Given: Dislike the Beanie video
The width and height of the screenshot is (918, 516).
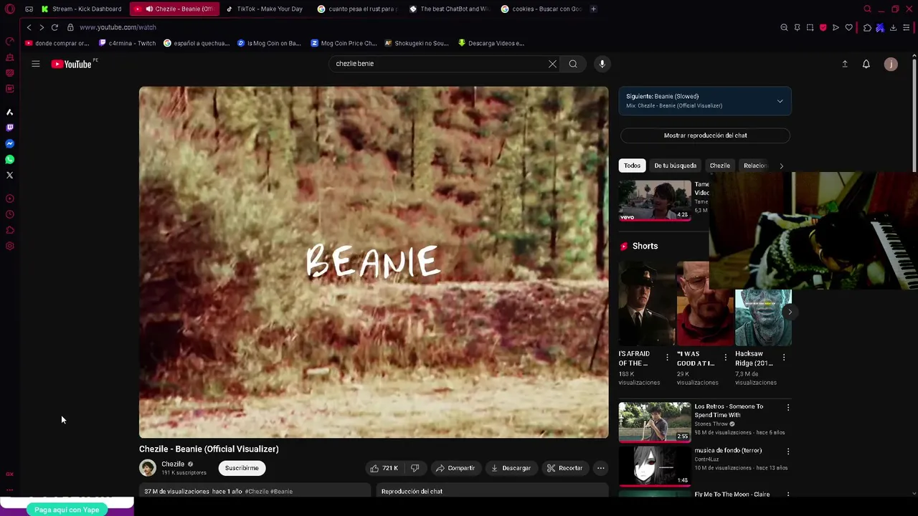Looking at the screenshot, I should coord(415,468).
